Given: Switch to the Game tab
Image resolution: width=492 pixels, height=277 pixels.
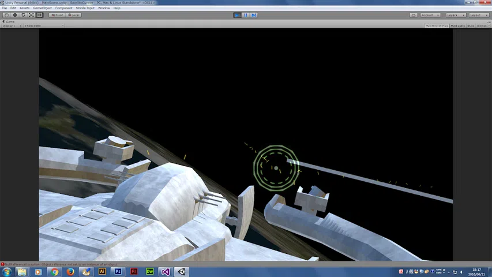Looking at the screenshot, I should (x=9, y=22).
